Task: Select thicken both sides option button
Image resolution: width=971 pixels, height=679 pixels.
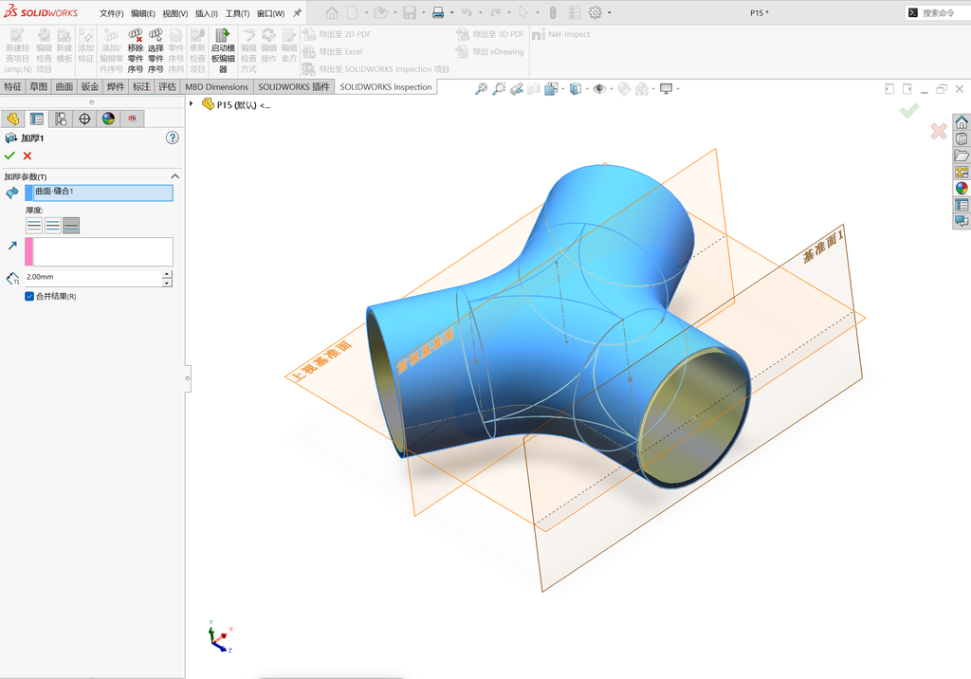Action: [x=53, y=226]
